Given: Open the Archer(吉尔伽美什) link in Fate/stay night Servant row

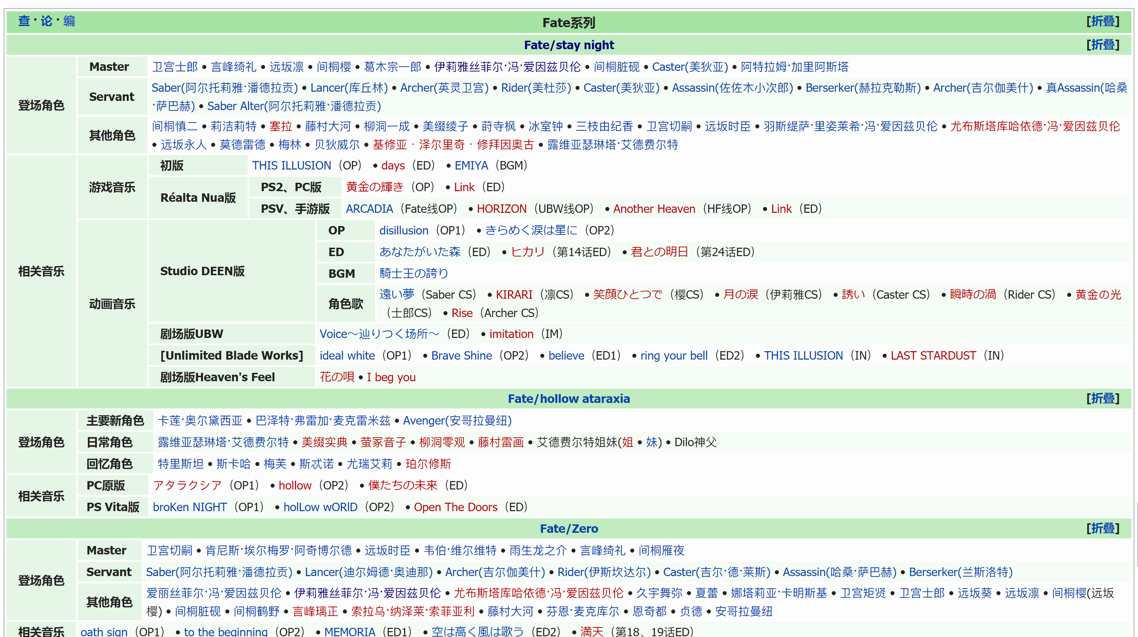Looking at the screenshot, I should click(x=983, y=88).
